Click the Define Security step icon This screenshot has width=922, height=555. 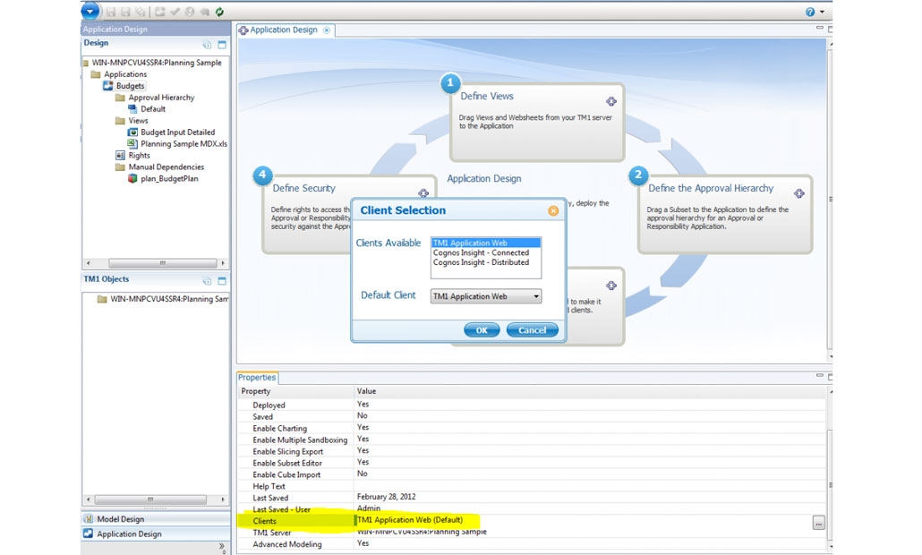[423, 192]
